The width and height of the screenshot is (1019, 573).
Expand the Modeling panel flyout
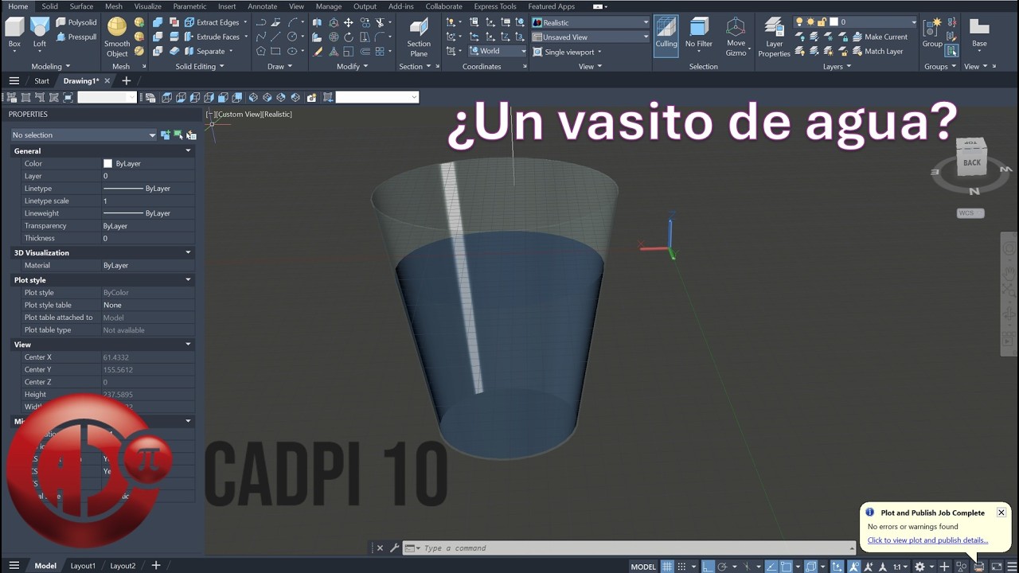coord(51,66)
